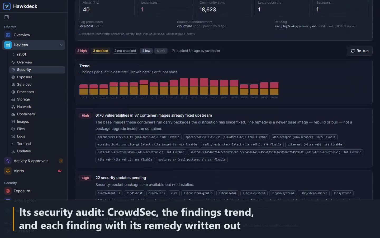Click the Alerts count badge 67
The image size is (380, 238).
pyautogui.click(x=60, y=171)
